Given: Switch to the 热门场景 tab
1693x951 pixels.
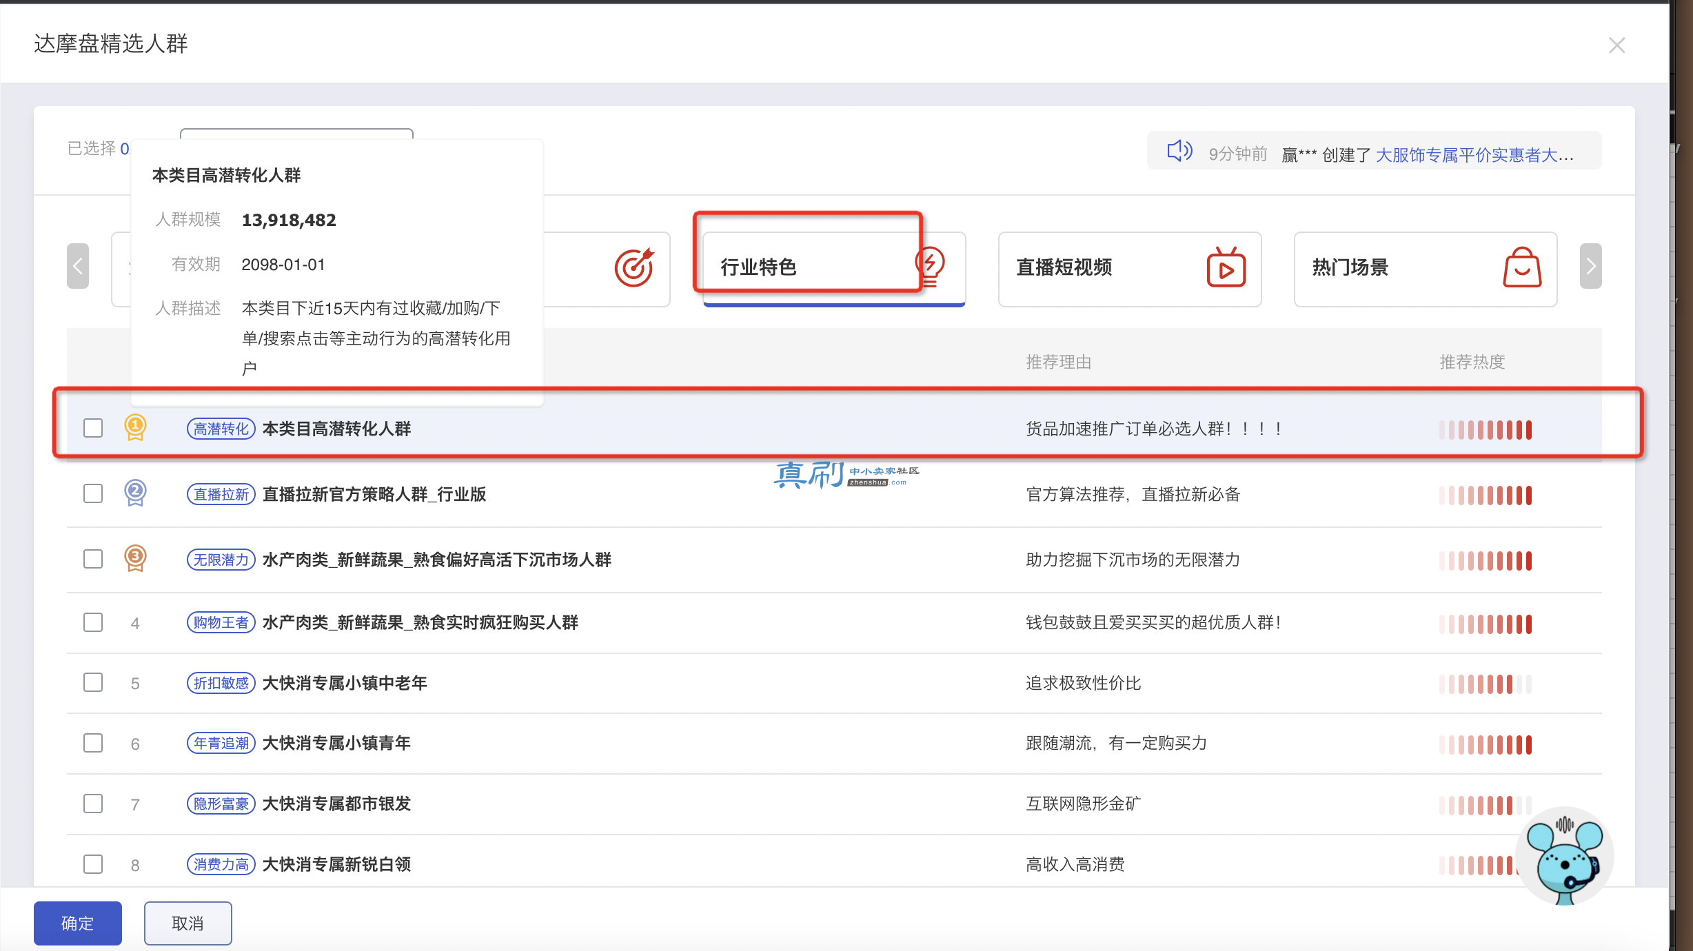Looking at the screenshot, I should 1425,269.
